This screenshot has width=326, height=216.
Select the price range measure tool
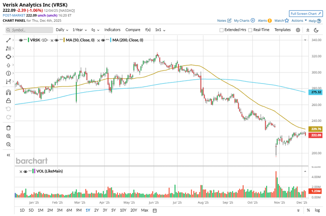pos(8,82)
